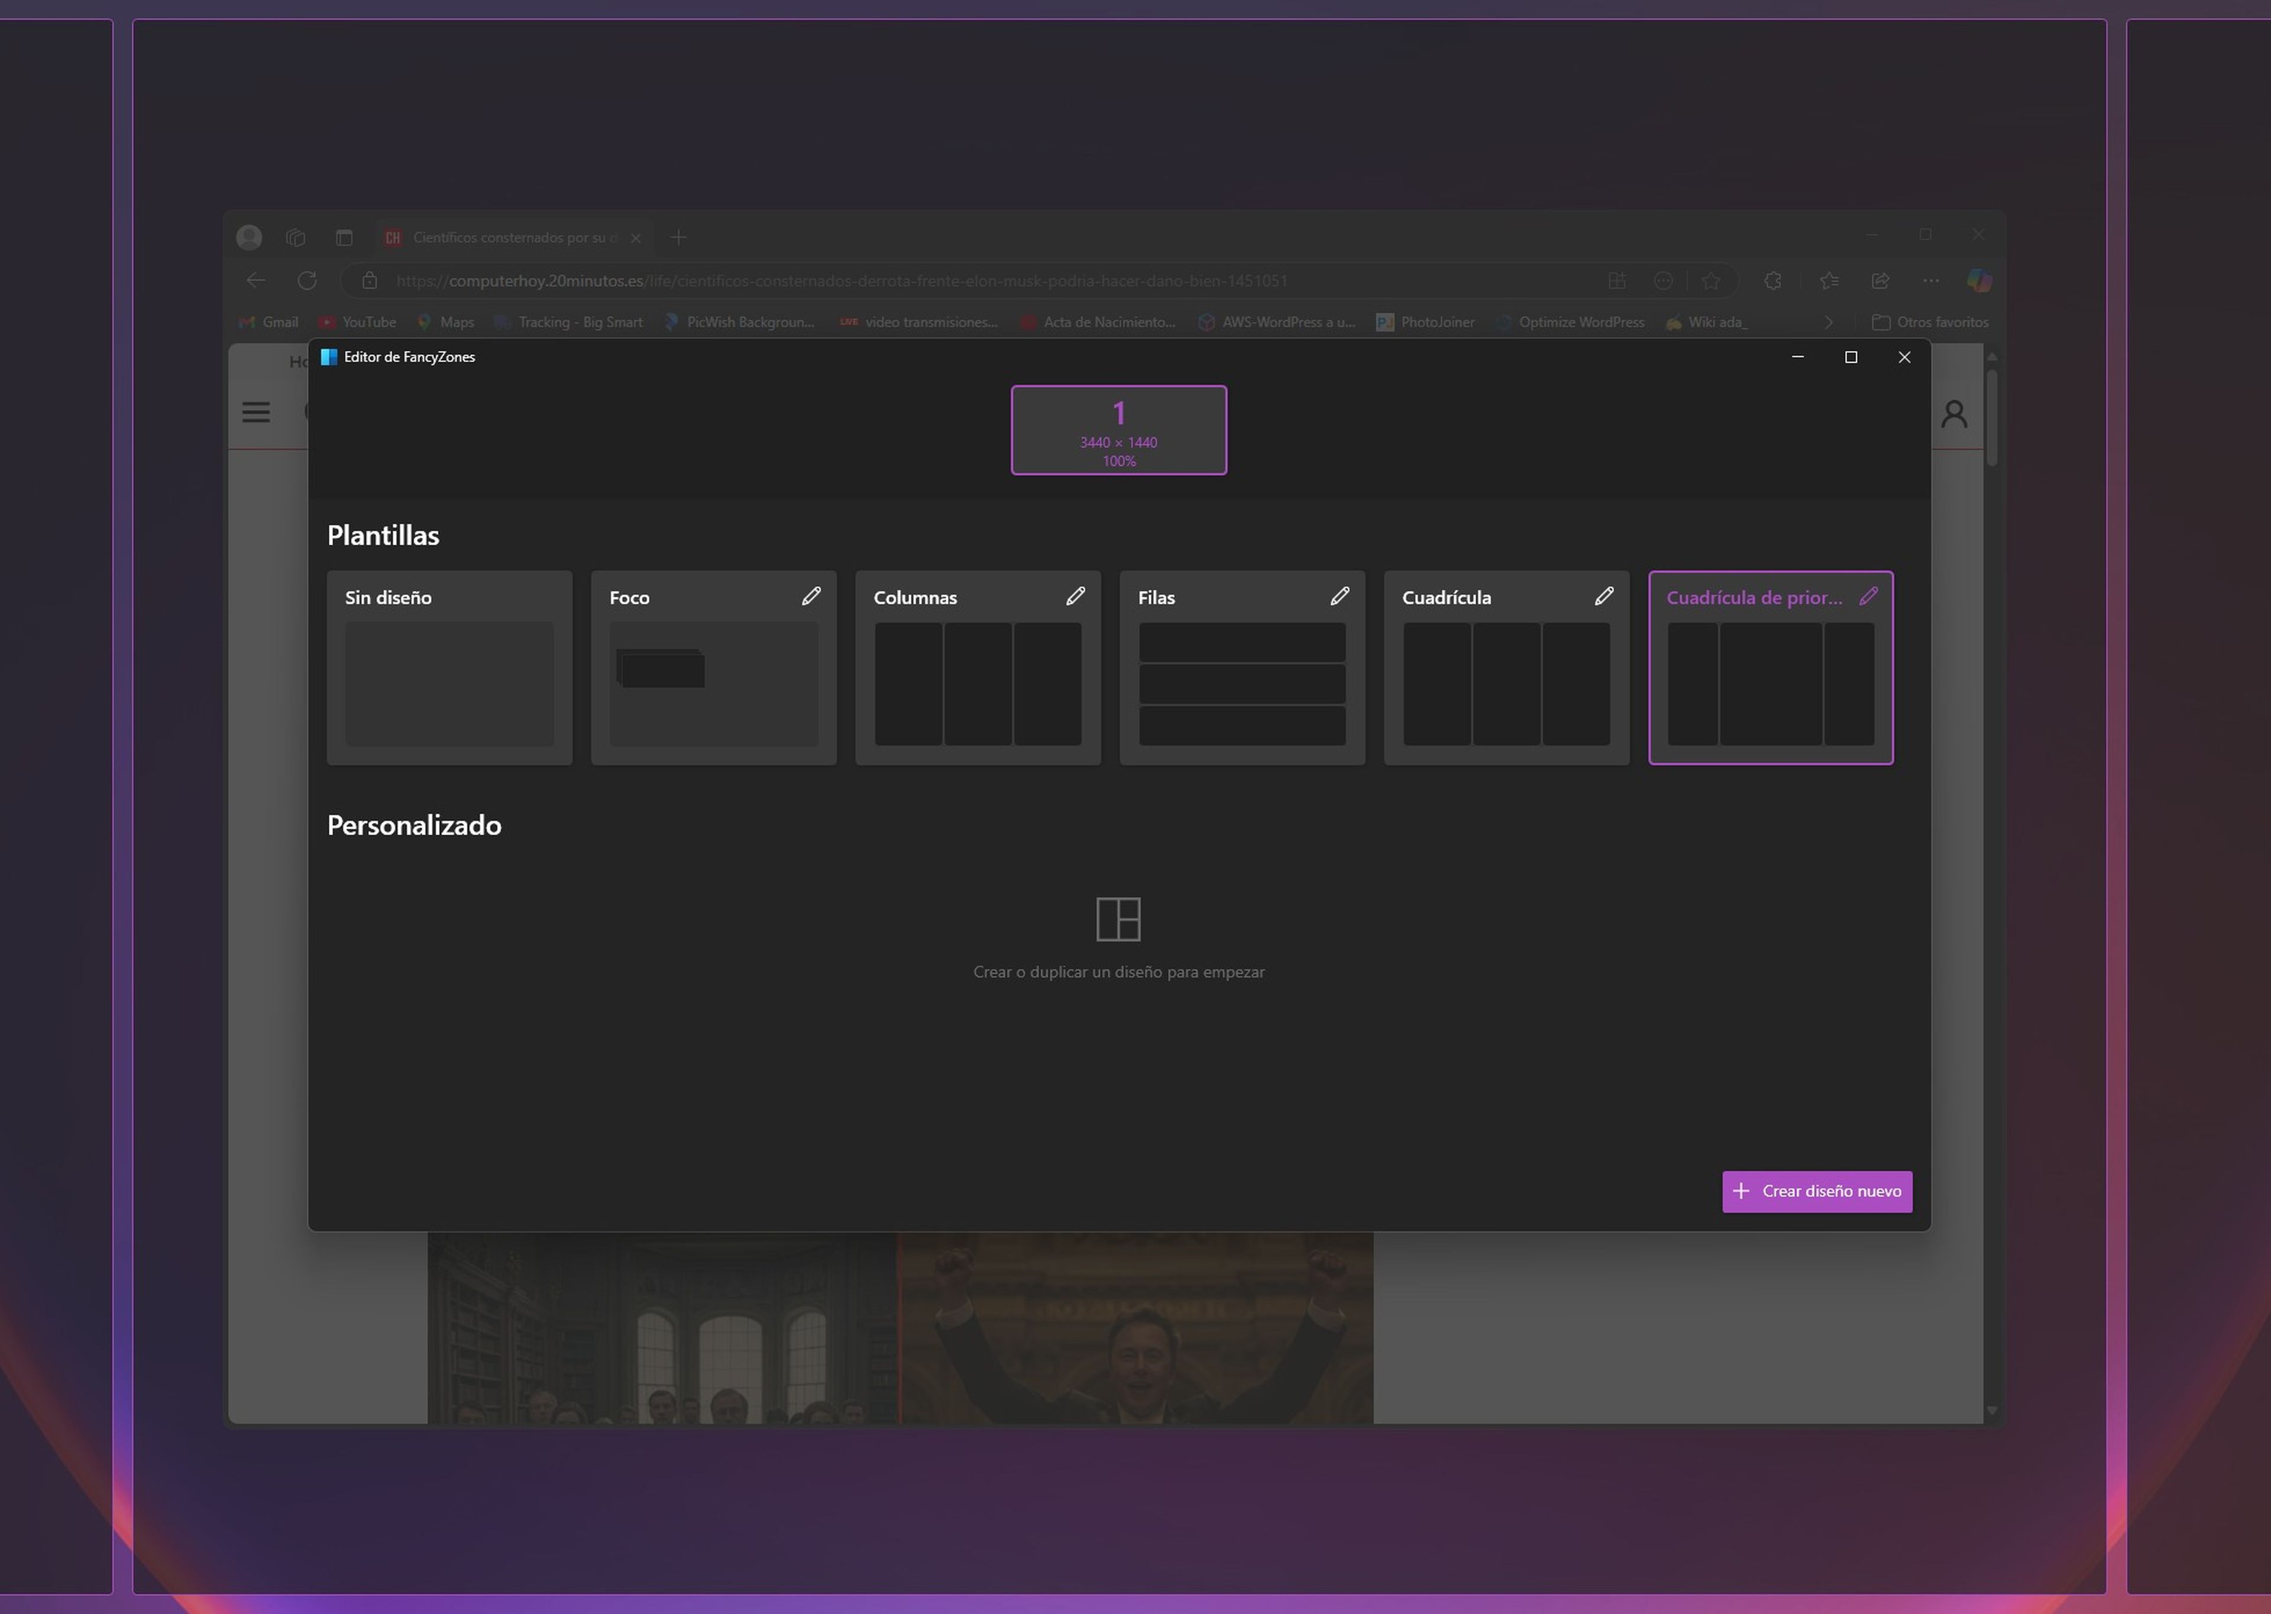Choose the Columnas layout template
Image resolution: width=2271 pixels, height=1614 pixels.
click(978, 668)
